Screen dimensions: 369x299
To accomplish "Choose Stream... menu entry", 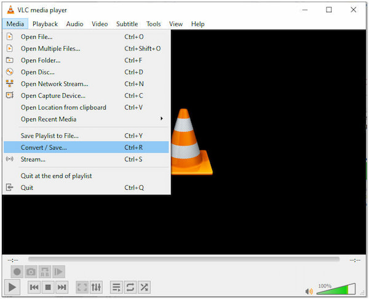I will tap(86, 159).
